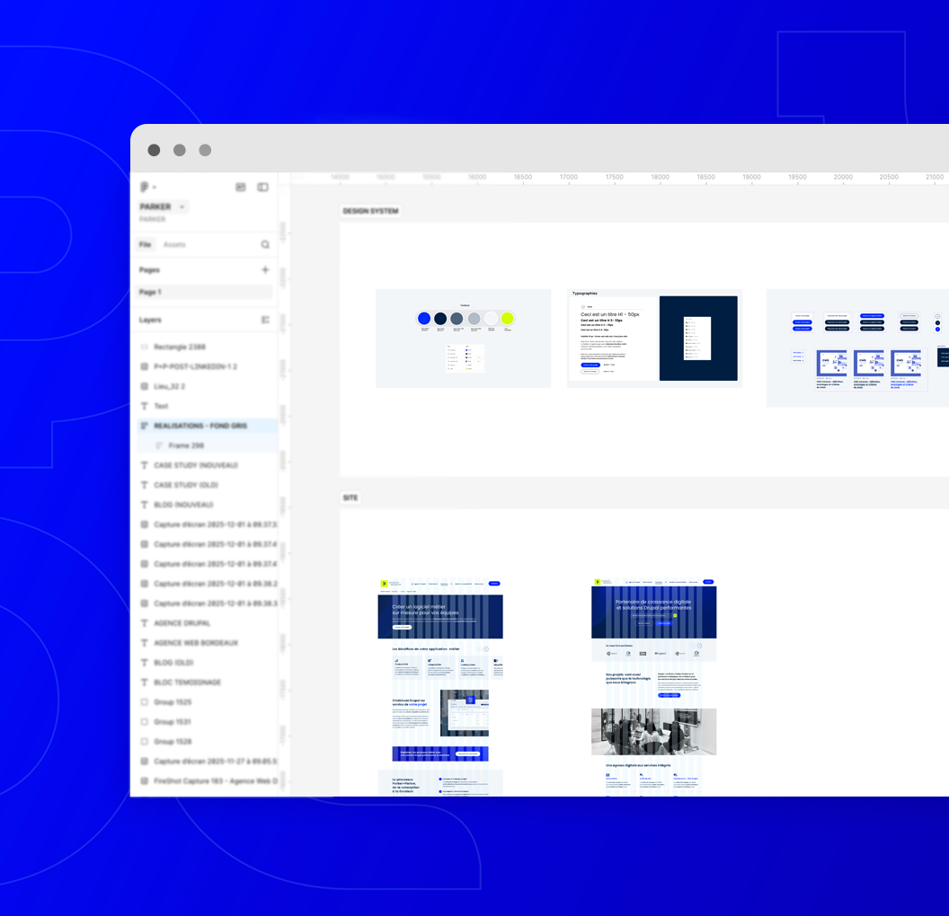This screenshot has height=916, width=949.
Task: Switch to the Assets tab
Action: point(174,244)
